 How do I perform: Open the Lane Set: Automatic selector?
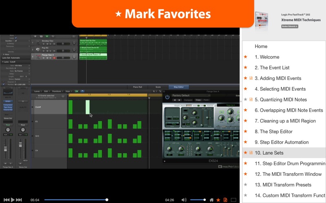(x=11, y=58)
